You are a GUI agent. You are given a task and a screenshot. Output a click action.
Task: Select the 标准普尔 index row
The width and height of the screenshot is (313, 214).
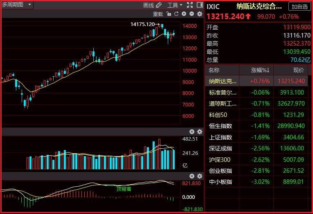(257, 92)
